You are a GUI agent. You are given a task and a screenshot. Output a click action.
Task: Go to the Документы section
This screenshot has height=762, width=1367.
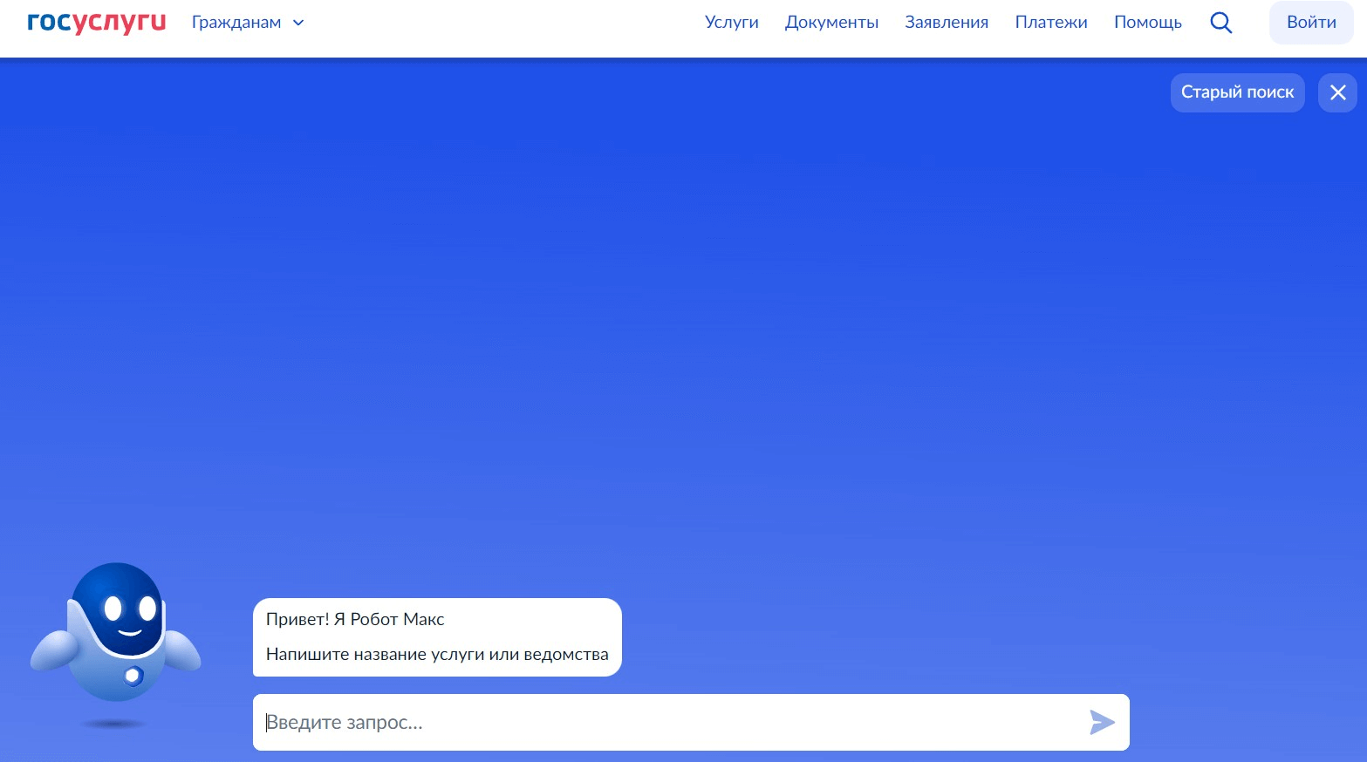click(x=831, y=23)
